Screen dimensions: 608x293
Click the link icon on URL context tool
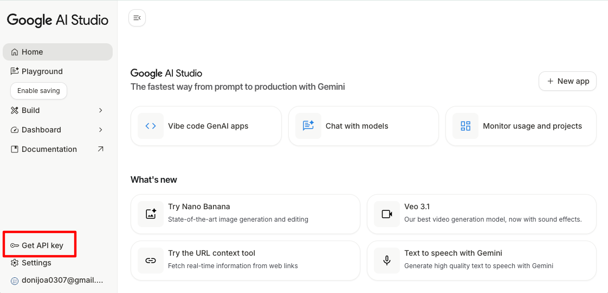[x=151, y=261]
